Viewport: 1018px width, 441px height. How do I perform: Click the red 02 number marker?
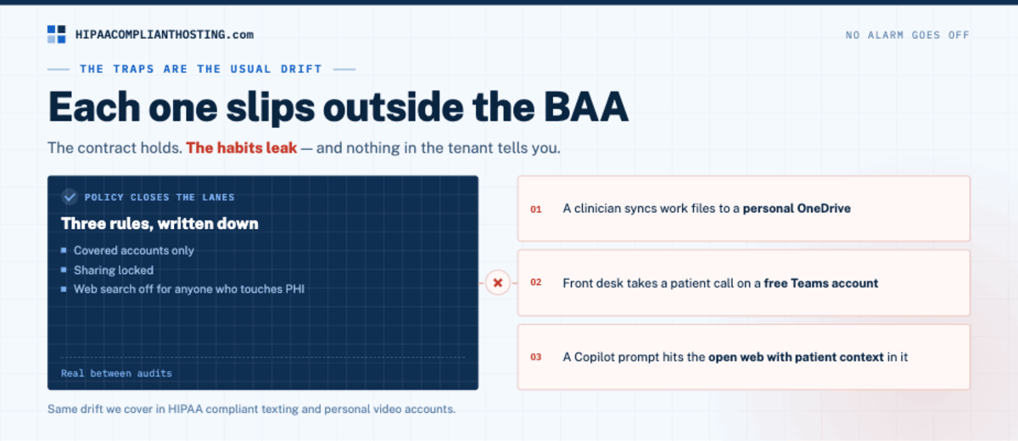(536, 282)
